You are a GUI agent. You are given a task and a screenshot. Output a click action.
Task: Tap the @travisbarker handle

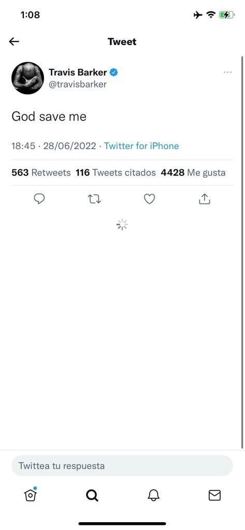78,84
